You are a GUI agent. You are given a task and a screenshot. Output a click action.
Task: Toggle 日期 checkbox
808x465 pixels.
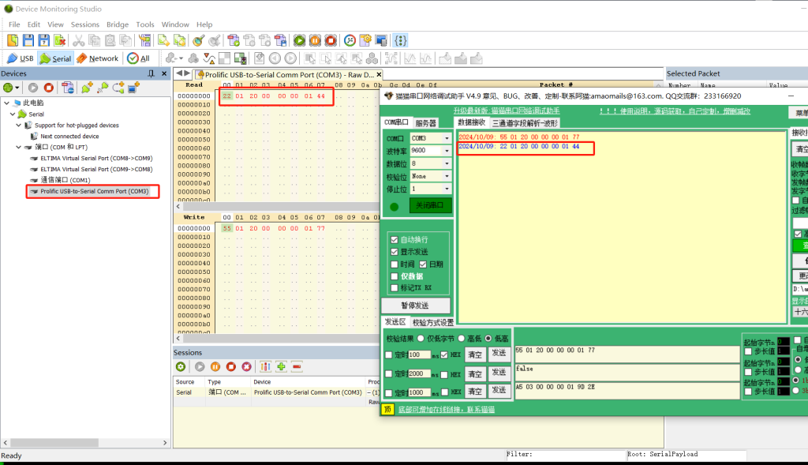pyautogui.click(x=423, y=264)
